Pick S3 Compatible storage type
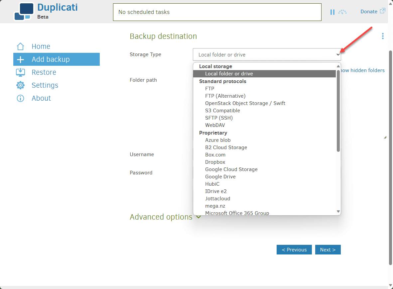Viewport: 393px width, 289px height. [264, 110]
